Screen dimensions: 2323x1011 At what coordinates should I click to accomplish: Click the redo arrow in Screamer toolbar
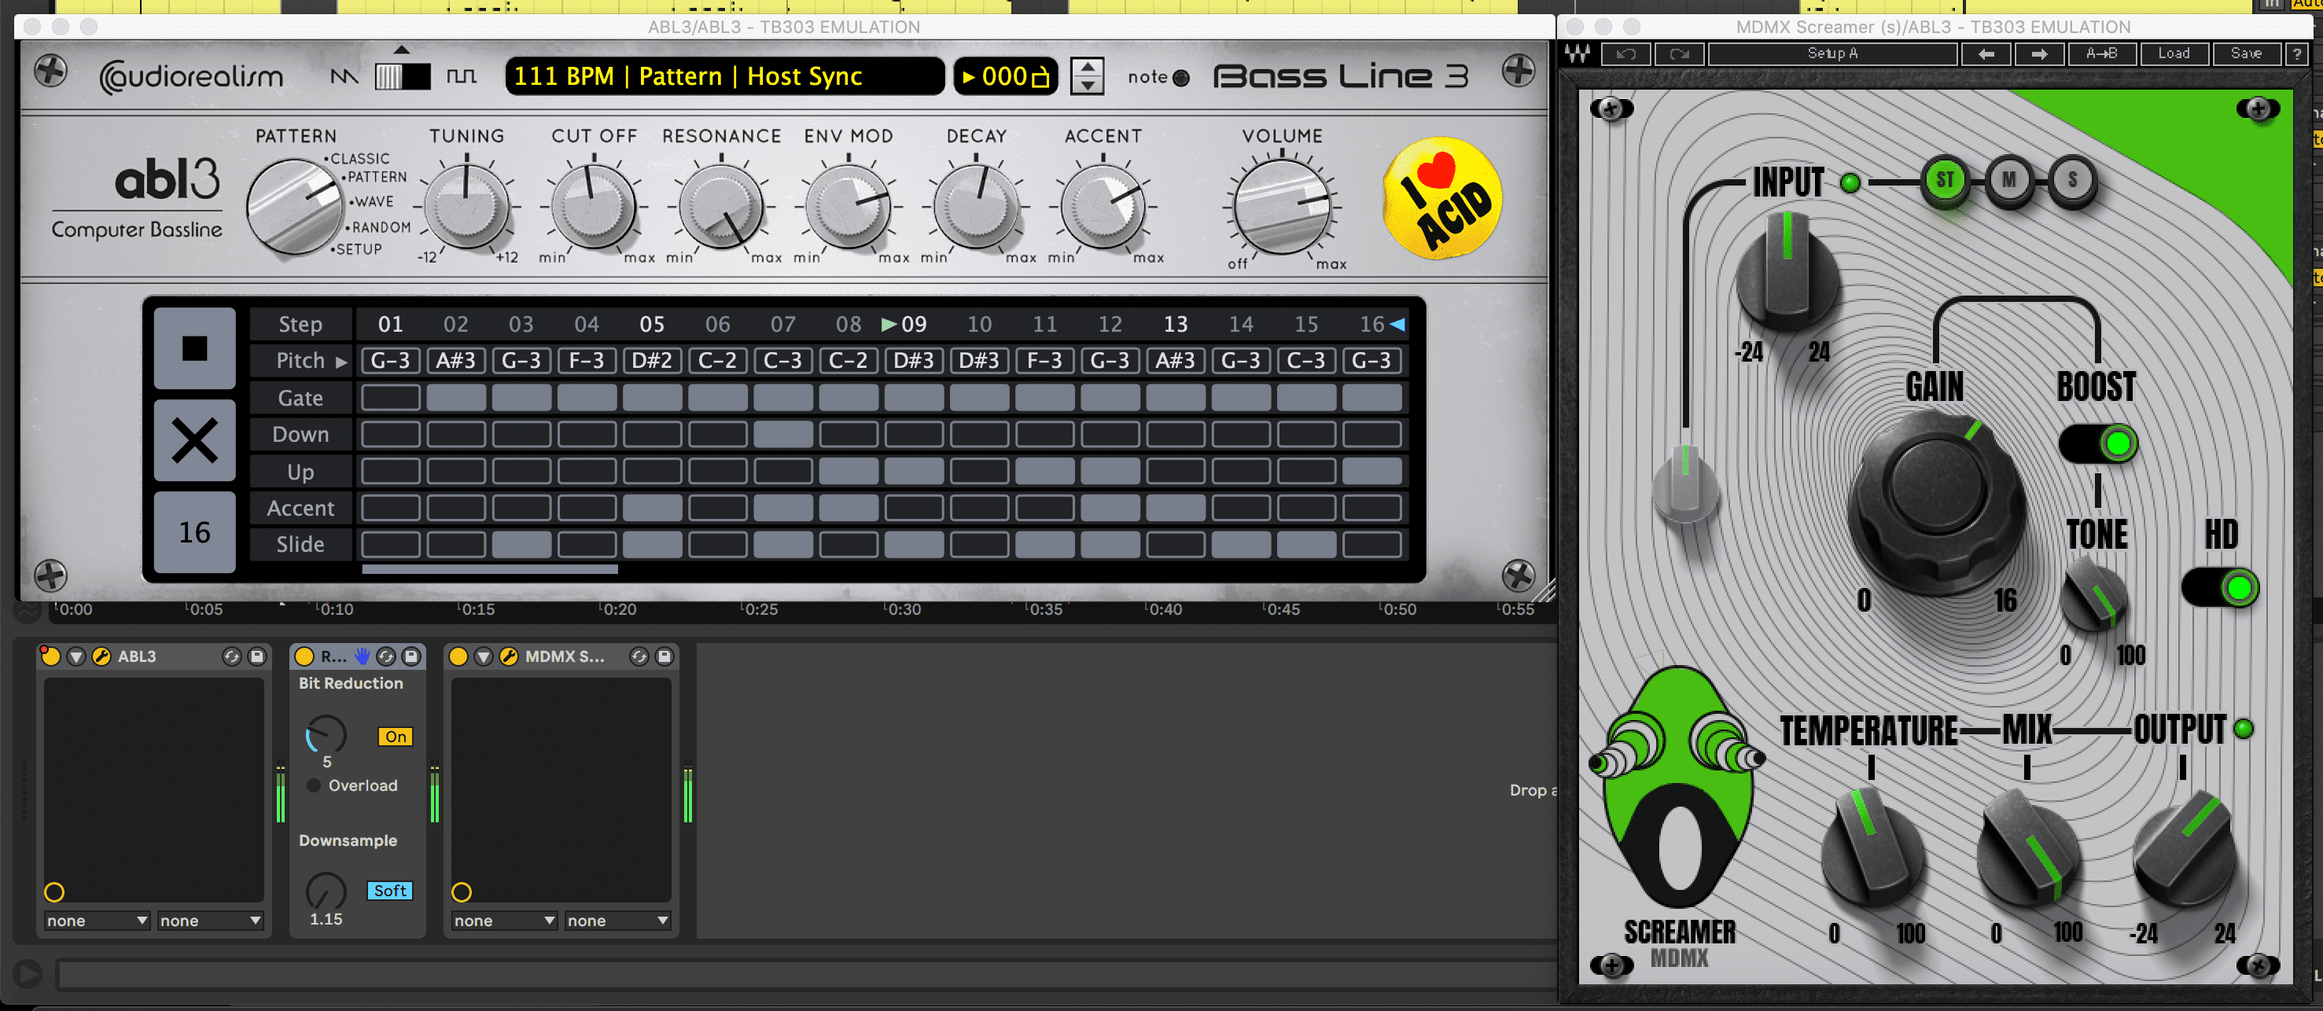coord(1678,54)
